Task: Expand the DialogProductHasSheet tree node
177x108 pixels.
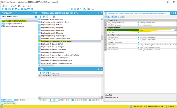Action: [x=1, y=24]
